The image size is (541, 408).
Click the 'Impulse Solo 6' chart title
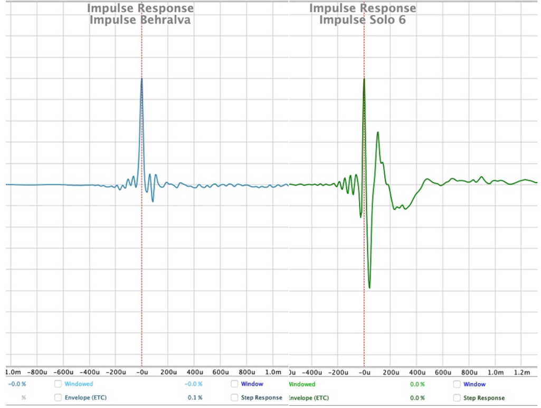point(362,20)
